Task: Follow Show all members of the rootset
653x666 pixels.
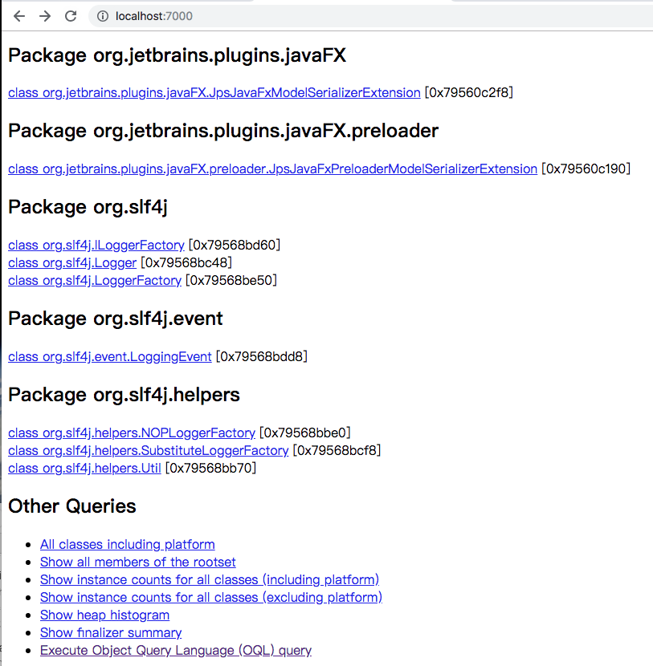Action: point(137,562)
